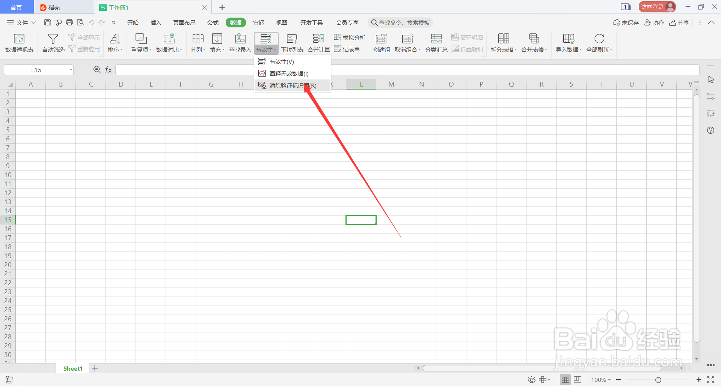Screen dimensions: 721x386
Task: Expand the Validity (有效性) dropdown button
Action: click(x=266, y=49)
